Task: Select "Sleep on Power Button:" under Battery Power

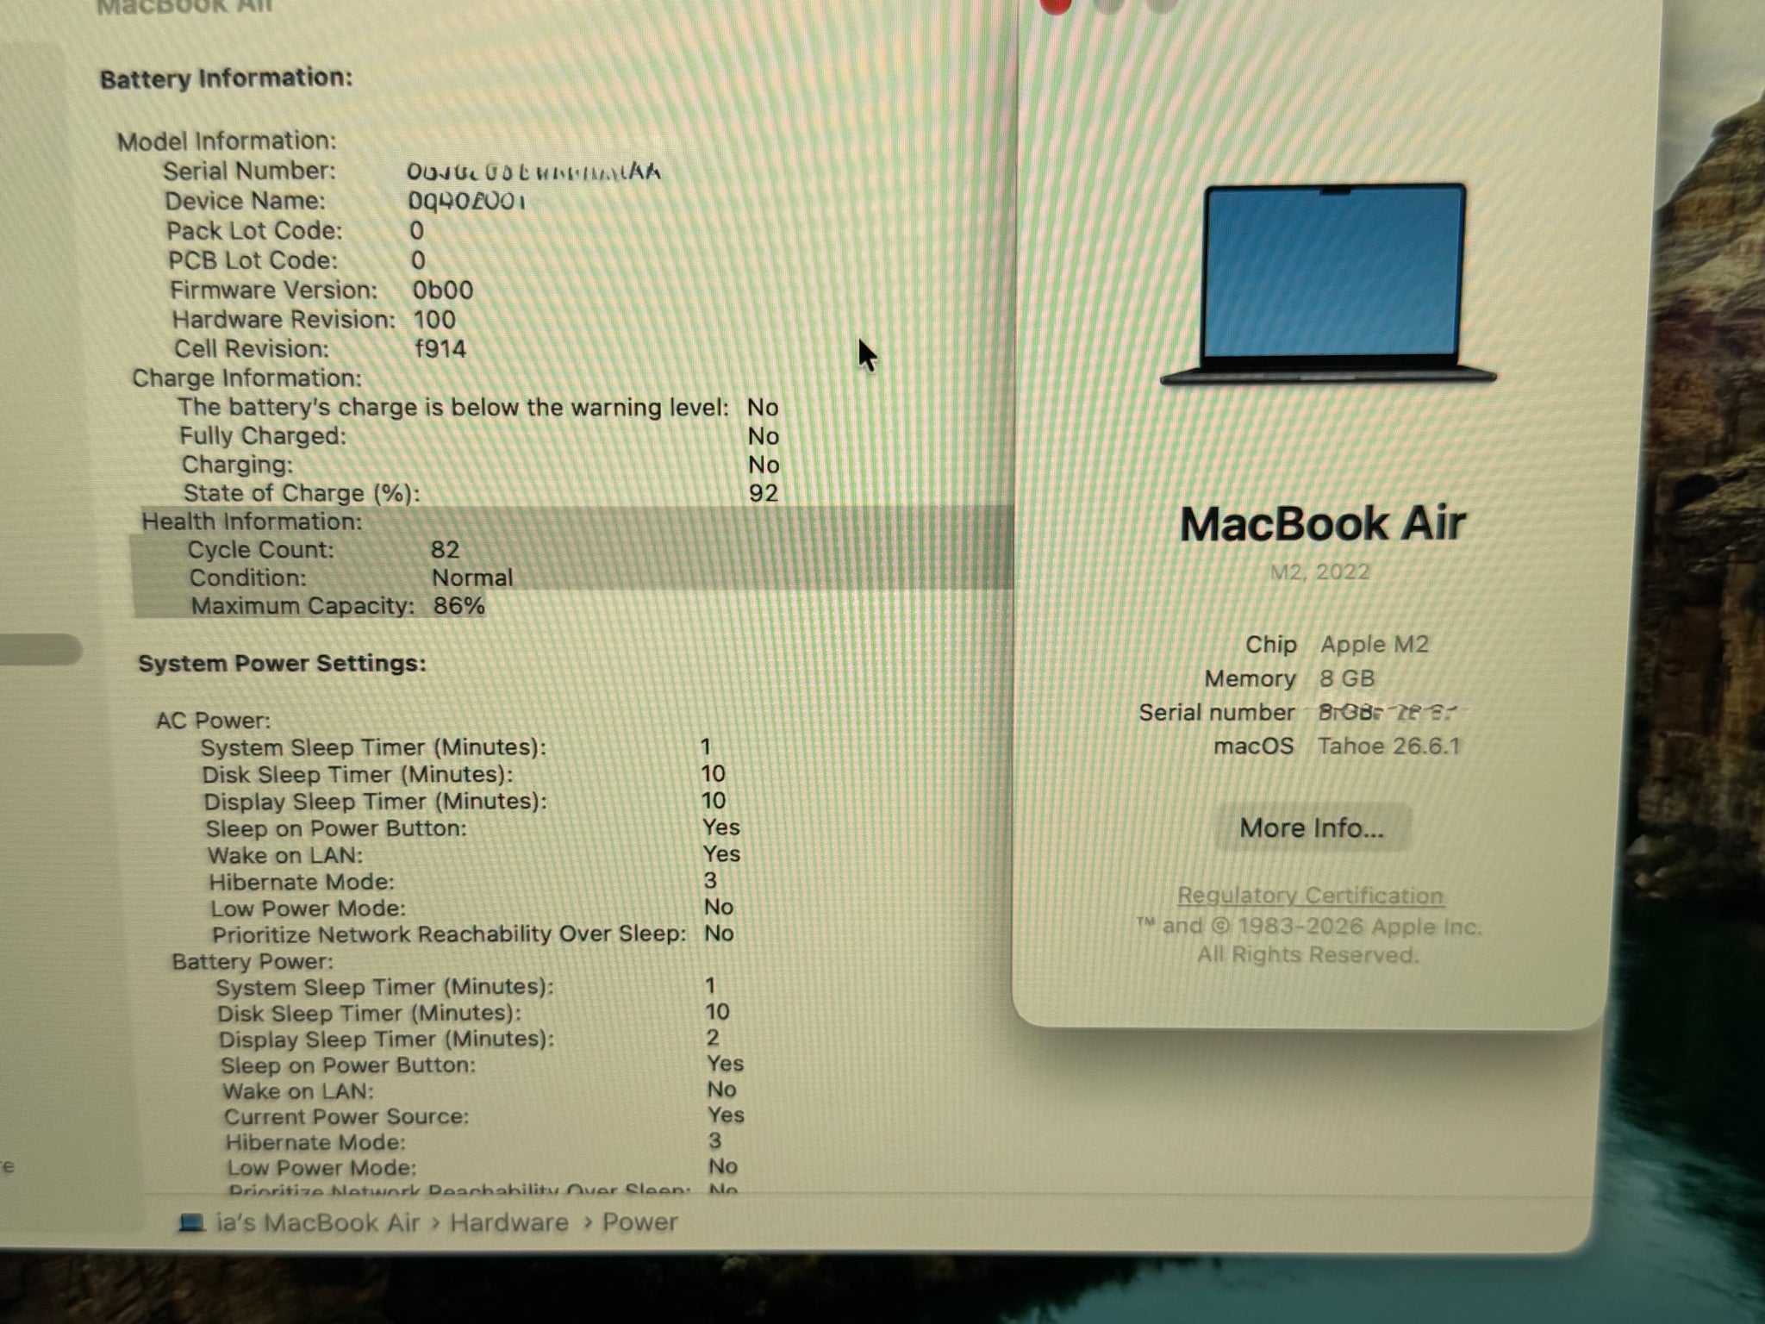Action: pos(347,1065)
